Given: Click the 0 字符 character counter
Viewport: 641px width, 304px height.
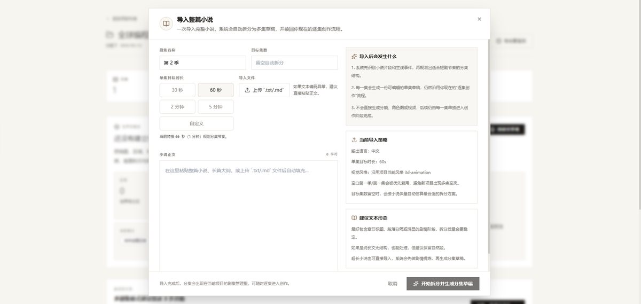Looking at the screenshot, I should click(x=332, y=154).
